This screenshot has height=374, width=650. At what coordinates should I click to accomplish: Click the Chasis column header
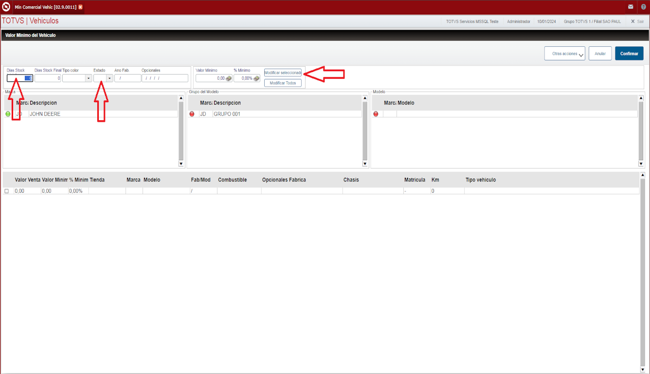[x=351, y=180]
